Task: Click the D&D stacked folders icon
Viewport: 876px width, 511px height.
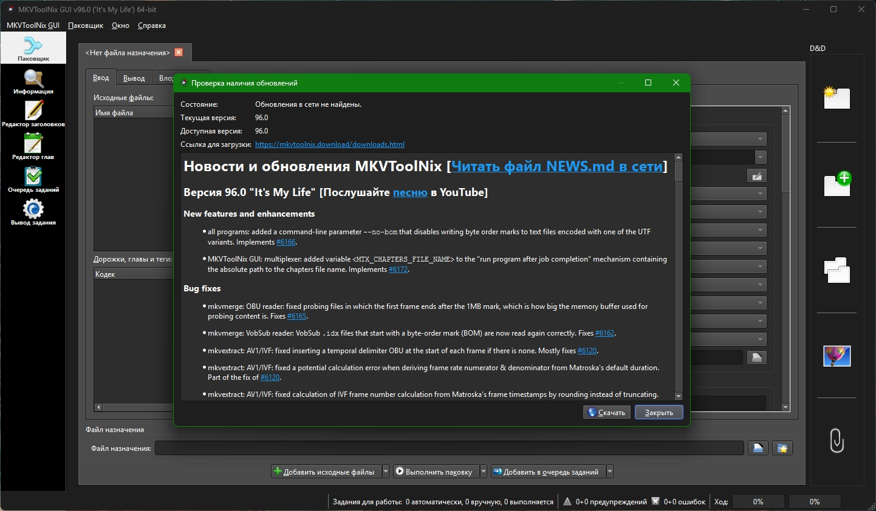Action: click(x=837, y=270)
